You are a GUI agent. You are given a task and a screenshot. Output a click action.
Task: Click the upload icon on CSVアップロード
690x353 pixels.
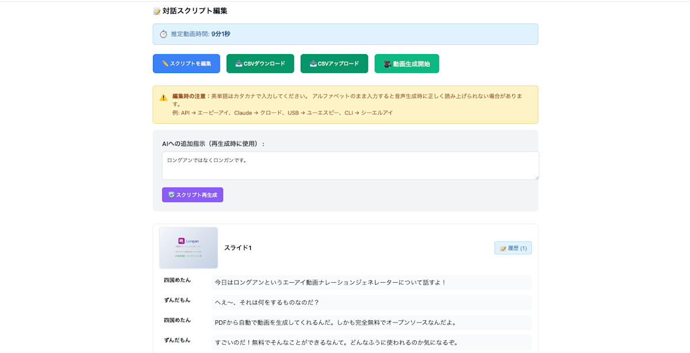[313, 64]
